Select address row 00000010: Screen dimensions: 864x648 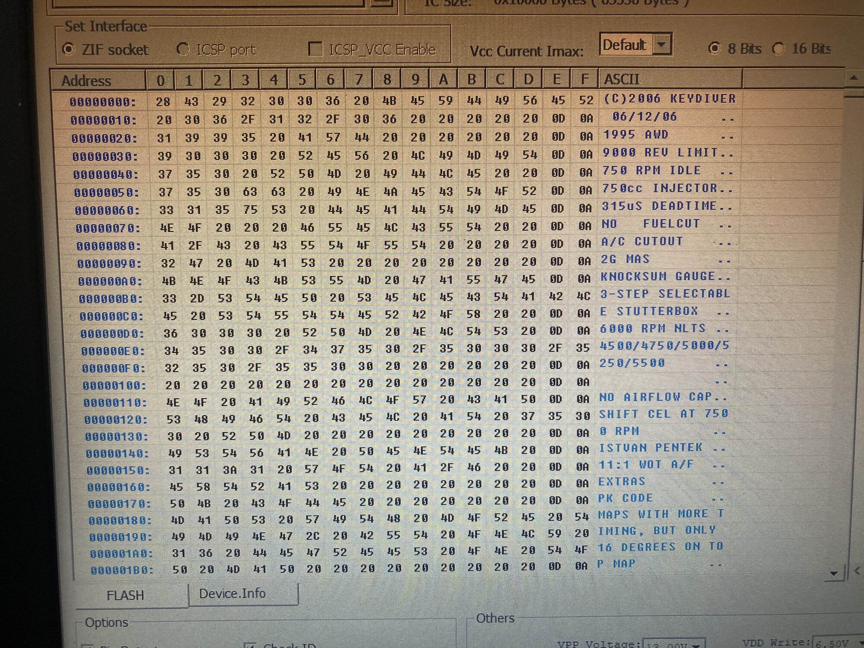pyautogui.click(x=104, y=121)
